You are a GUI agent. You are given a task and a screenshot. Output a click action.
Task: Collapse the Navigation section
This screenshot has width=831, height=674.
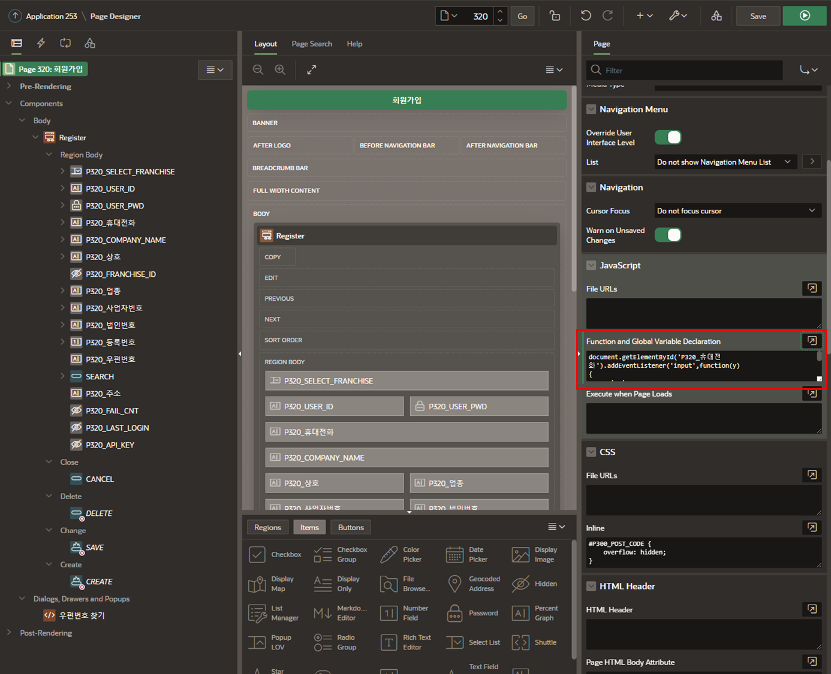pos(591,188)
